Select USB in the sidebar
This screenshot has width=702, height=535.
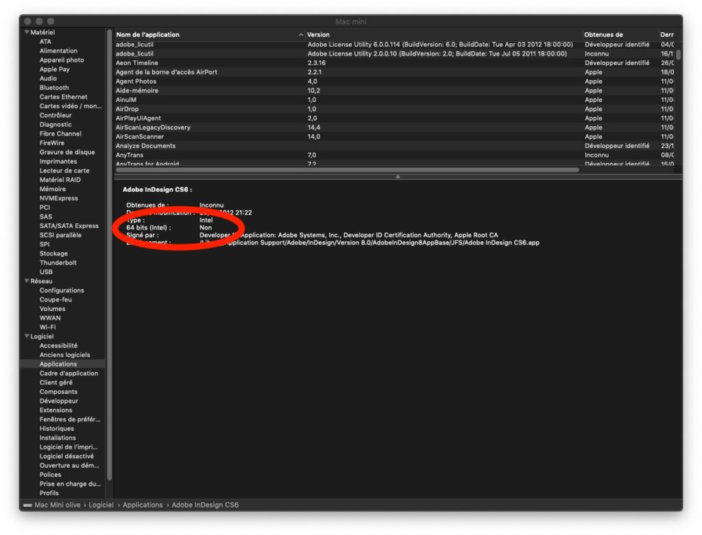tap(46, 272)
